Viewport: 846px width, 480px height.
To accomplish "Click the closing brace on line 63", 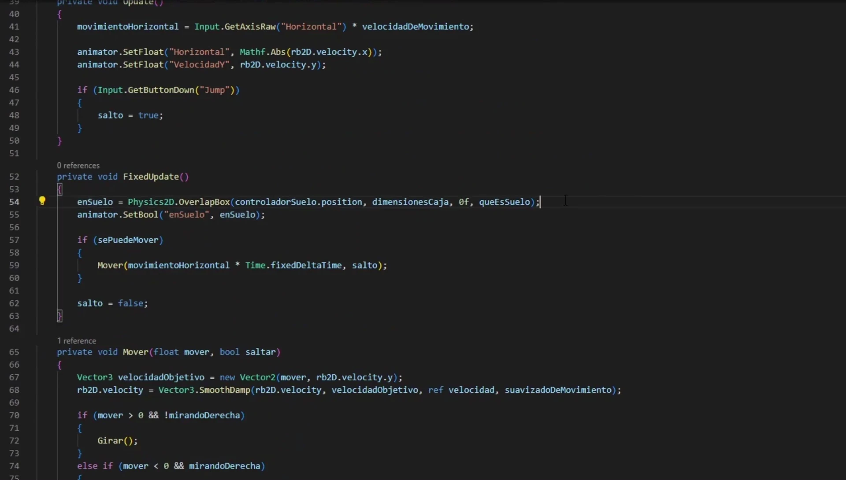I will (x=59, y=316).
